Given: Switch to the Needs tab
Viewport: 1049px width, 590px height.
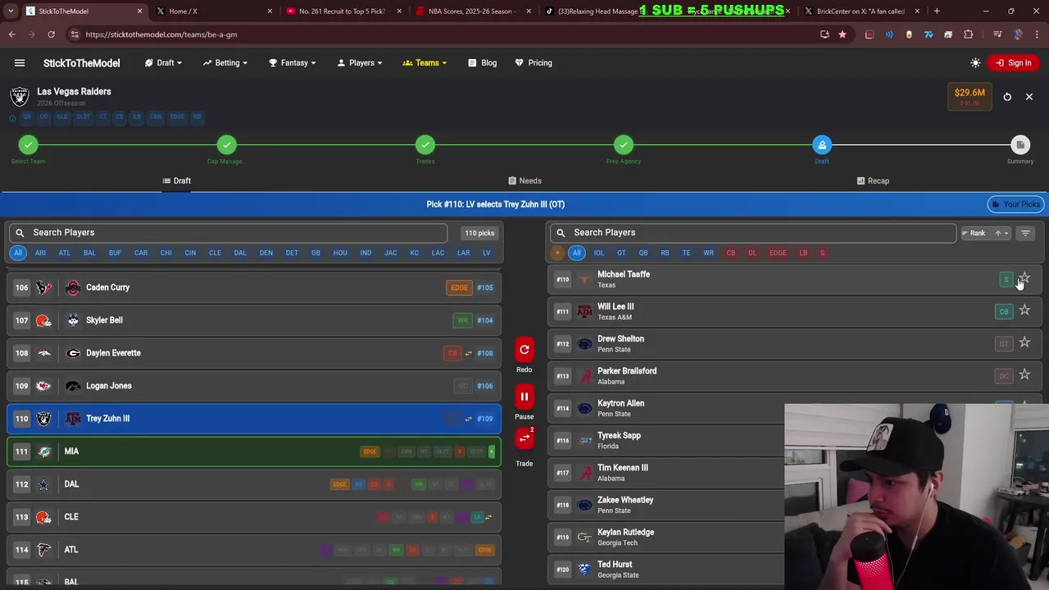Looking at the screenshot, I should point(524,181).
